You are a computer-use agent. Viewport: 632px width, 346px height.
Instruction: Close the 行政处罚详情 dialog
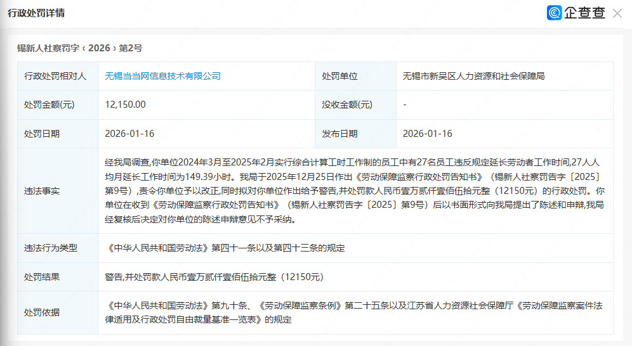click(617, 13)
